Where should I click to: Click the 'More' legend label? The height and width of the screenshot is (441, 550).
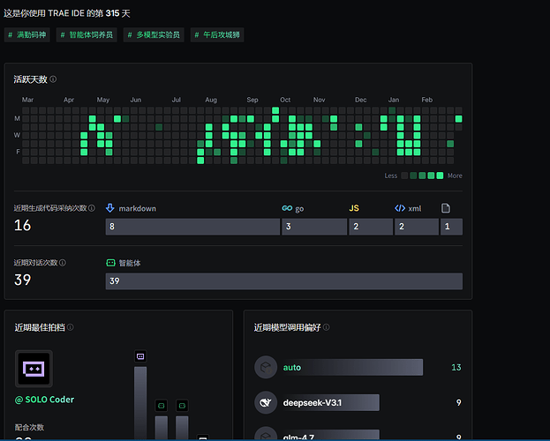(455, 176)
